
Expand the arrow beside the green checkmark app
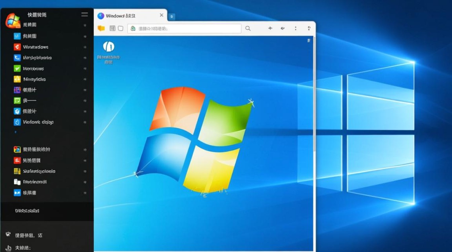pos(85,69)
